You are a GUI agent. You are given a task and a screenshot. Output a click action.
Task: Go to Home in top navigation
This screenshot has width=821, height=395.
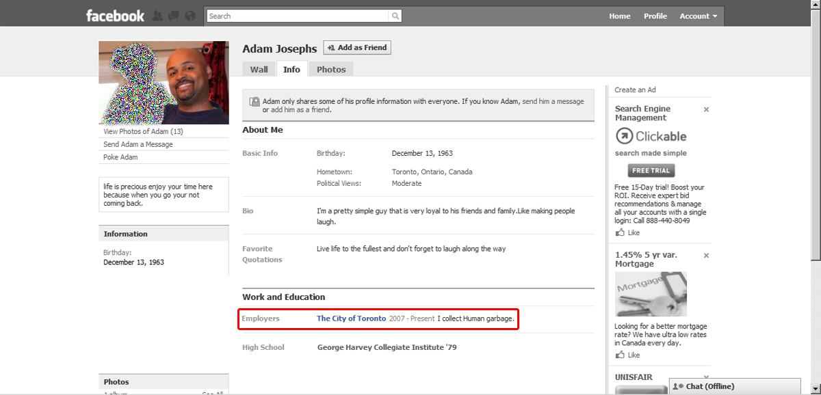point(620,16)
